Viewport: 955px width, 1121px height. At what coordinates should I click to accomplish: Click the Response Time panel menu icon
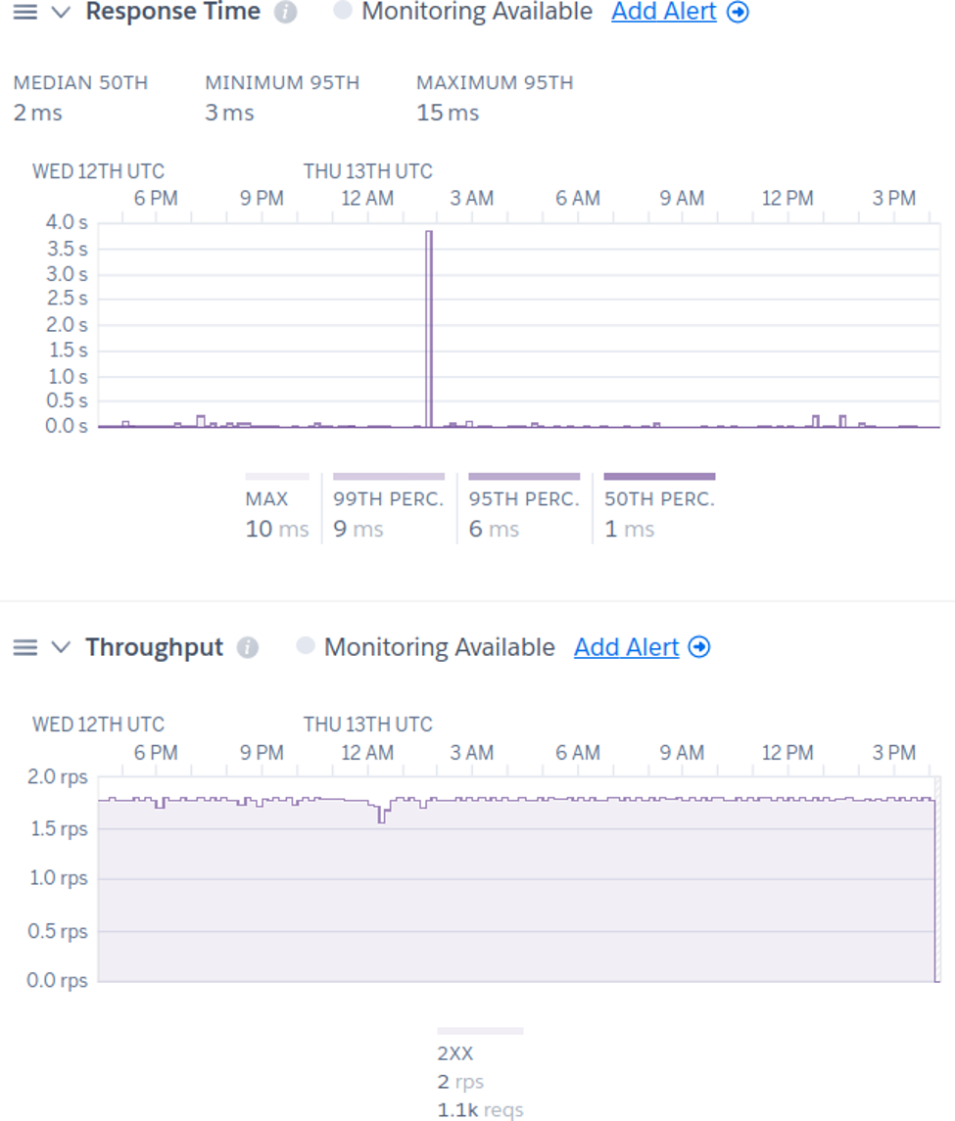point(24,13)
